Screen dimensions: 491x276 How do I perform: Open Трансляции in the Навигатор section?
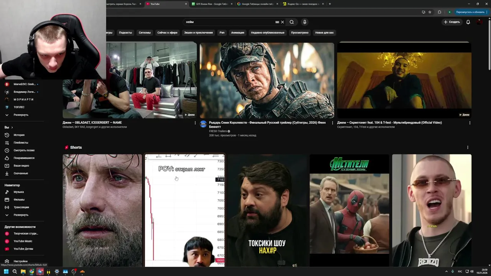pyautogui.click(x=22, y=207)
